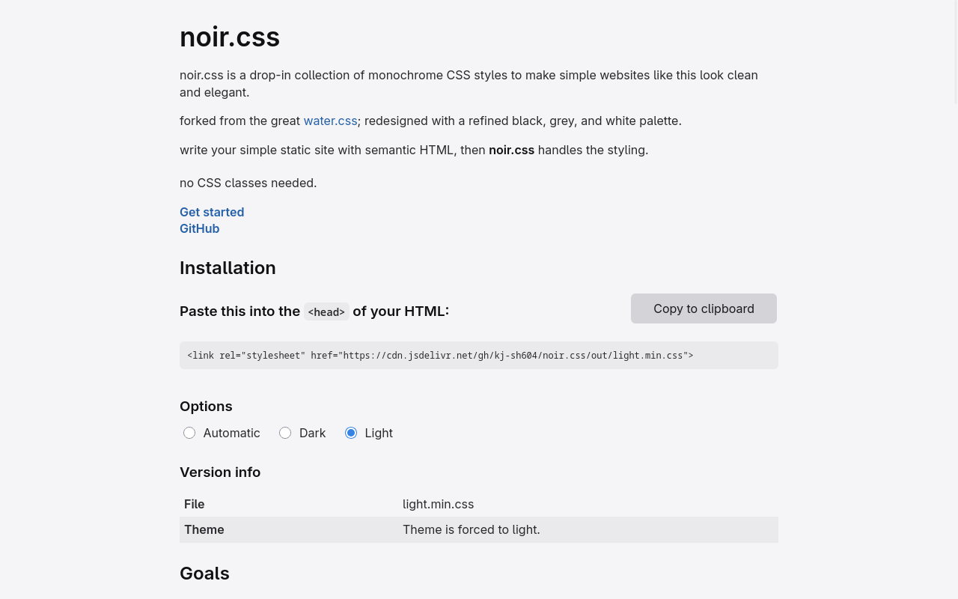Click the Copy to clipboard button

coord(704,308)
